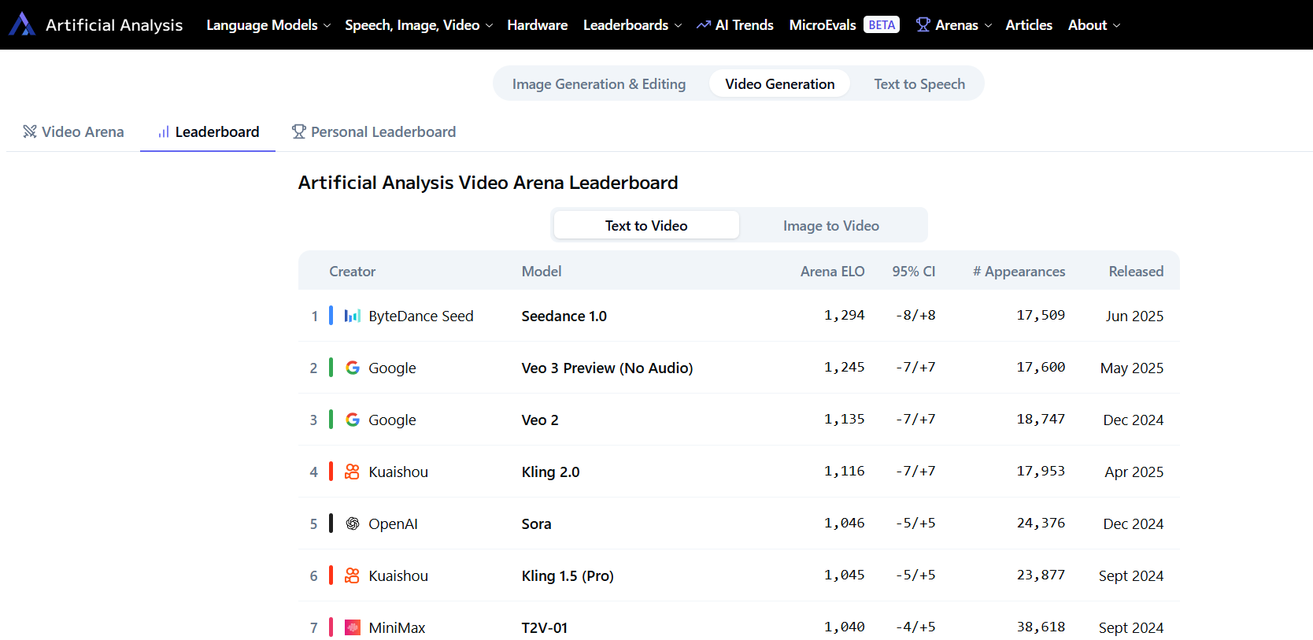
Task: Click the BETA badge next to MicroEvals
Action: click(882, 24)
